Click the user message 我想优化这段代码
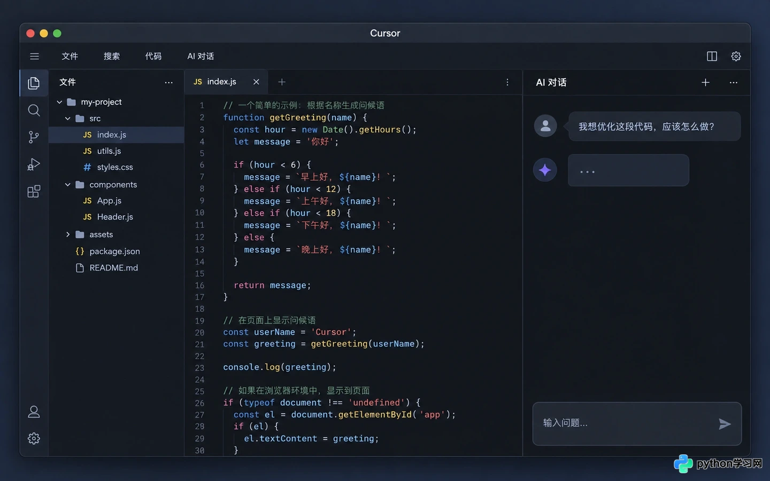The height and width of the screenshot is (481, 770). (x=654, y=127)
